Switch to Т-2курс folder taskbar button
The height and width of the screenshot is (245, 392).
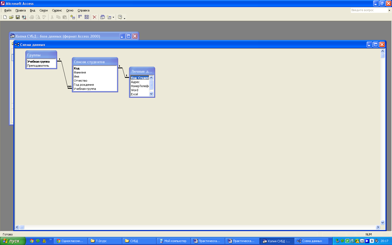pyautogui.click(x=105, y=241)
